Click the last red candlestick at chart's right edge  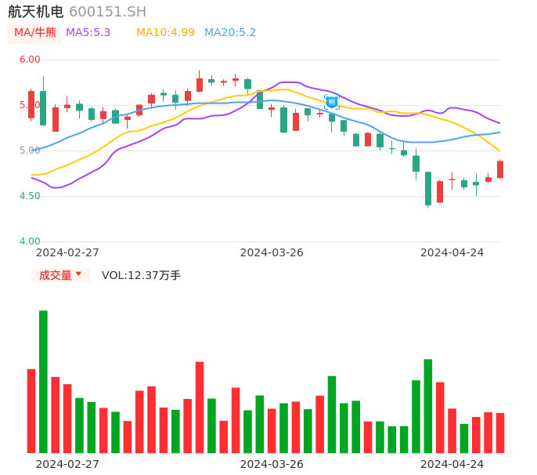tap(500, 169)
